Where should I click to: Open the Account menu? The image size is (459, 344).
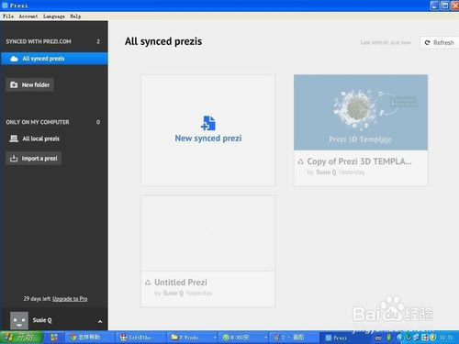click(x=28, y=17)
